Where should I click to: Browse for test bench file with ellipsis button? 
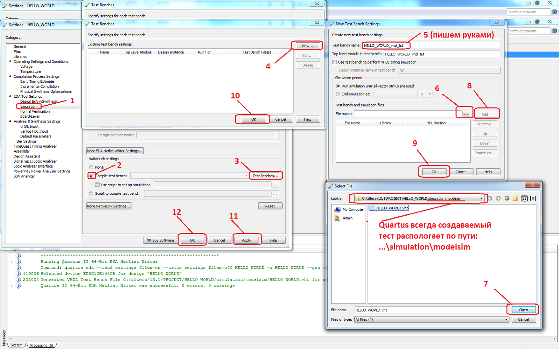click(x=466, y=114)
